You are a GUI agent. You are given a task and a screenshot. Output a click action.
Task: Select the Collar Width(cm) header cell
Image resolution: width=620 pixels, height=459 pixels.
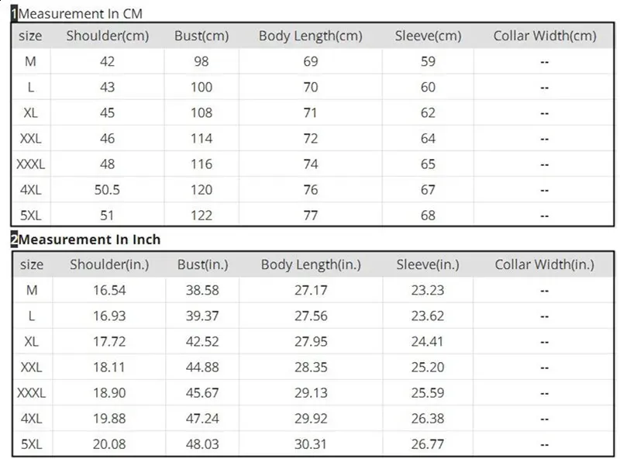tap(545, 36)
